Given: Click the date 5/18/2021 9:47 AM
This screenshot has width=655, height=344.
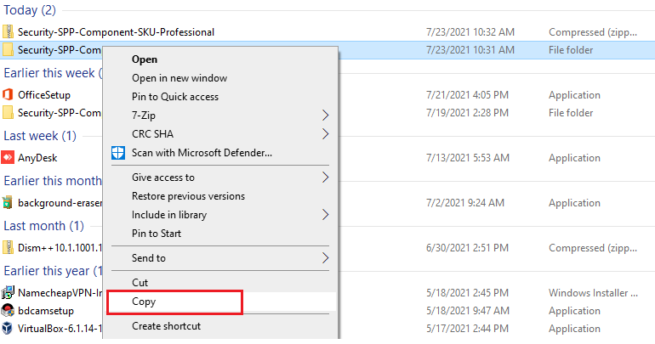Looking at the screenshot, I should 468,311.
